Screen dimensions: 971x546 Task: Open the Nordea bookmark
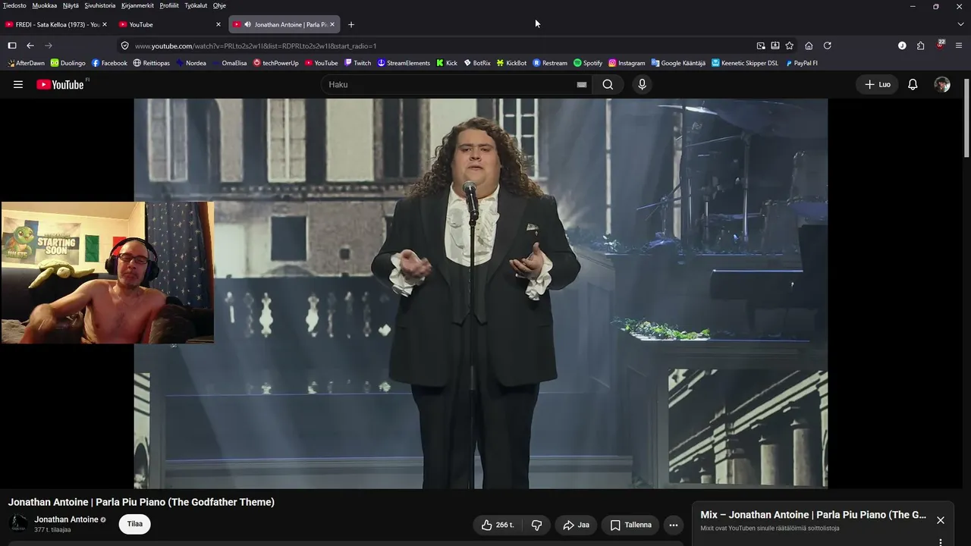coord(190,63)
